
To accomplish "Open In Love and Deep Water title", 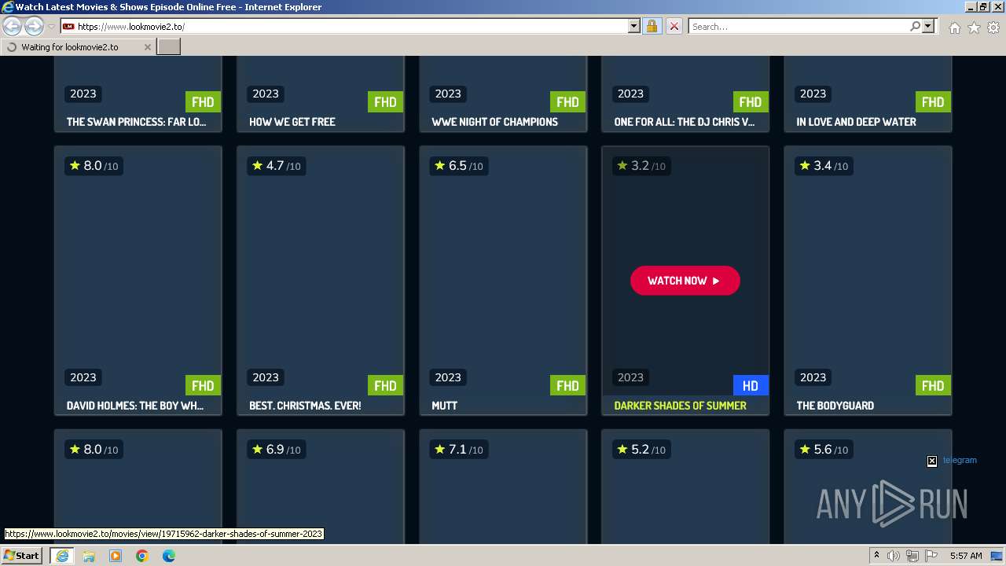I will tap(856, 122).
